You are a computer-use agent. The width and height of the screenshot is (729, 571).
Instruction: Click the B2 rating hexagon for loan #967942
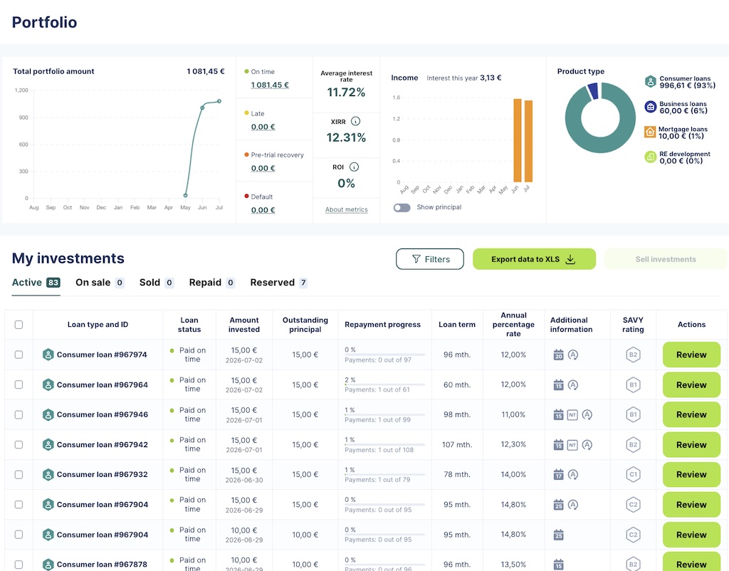click(633, 445)
